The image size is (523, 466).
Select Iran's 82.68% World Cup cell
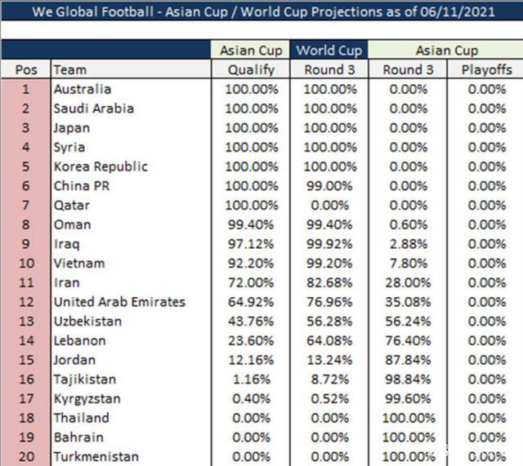pyautogui.click(x=330, y=282)
